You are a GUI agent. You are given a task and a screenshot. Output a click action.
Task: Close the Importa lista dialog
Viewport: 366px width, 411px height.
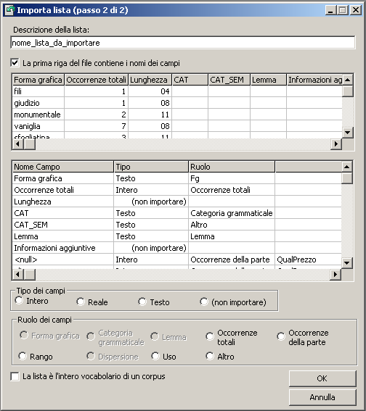[356, 10]
